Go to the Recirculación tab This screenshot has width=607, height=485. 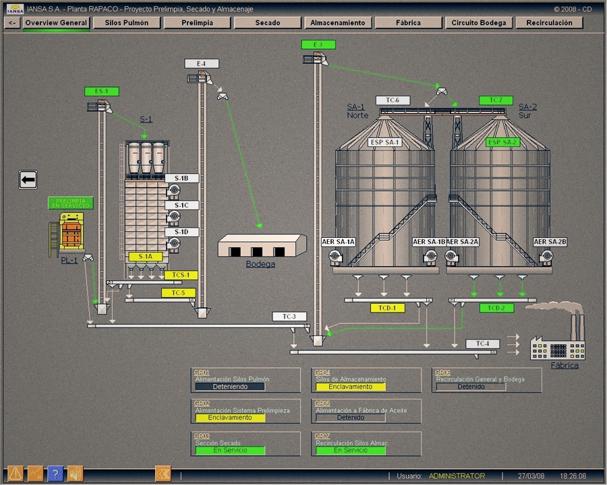(549, 23)
